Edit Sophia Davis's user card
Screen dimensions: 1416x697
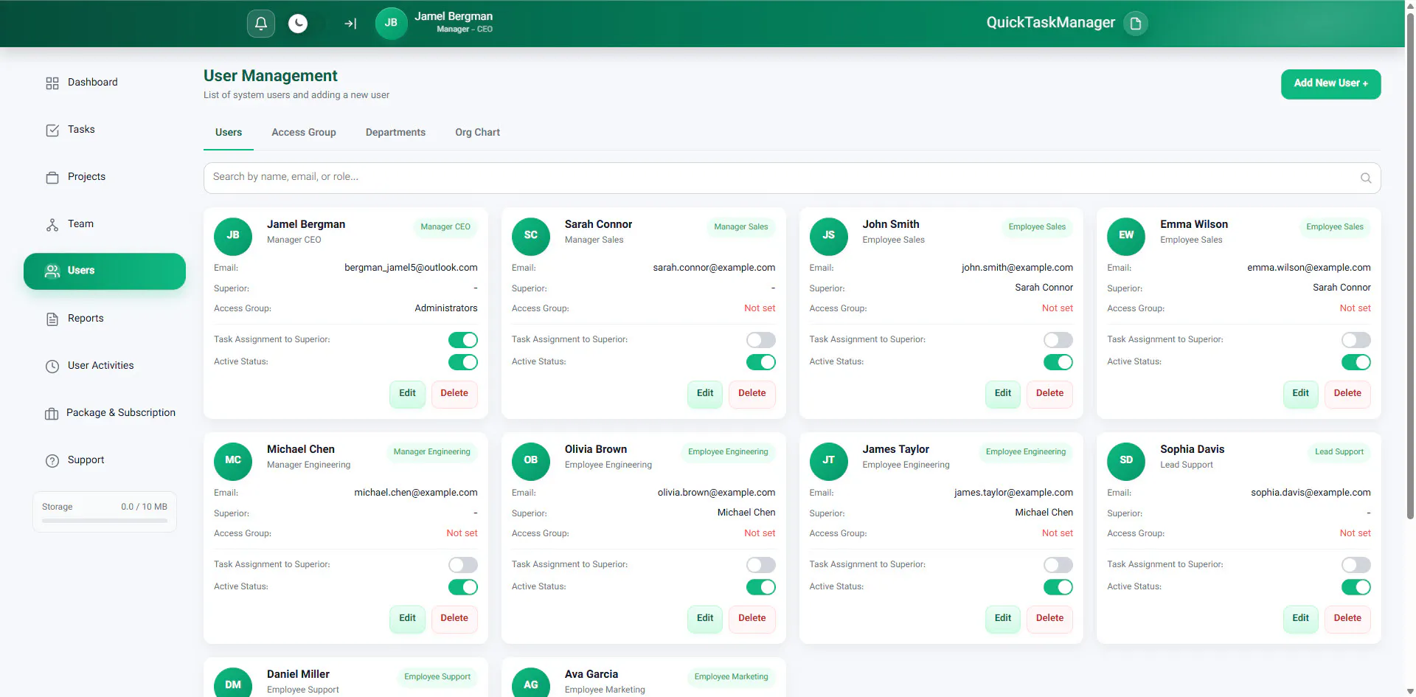coord(1300,619)
